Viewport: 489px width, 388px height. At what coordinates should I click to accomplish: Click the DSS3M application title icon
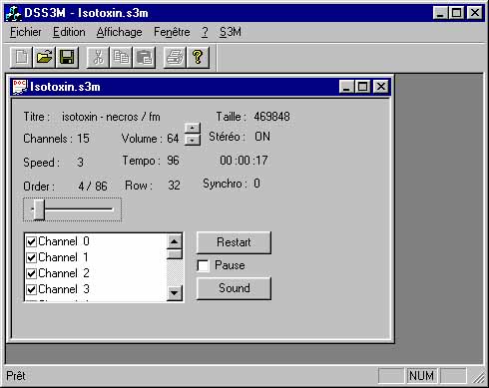pyautogui.click(x=14, y=13)
